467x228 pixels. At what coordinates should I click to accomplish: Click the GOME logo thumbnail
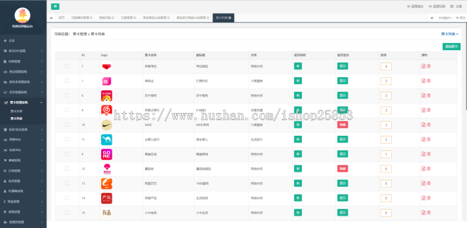pos(106,154)
